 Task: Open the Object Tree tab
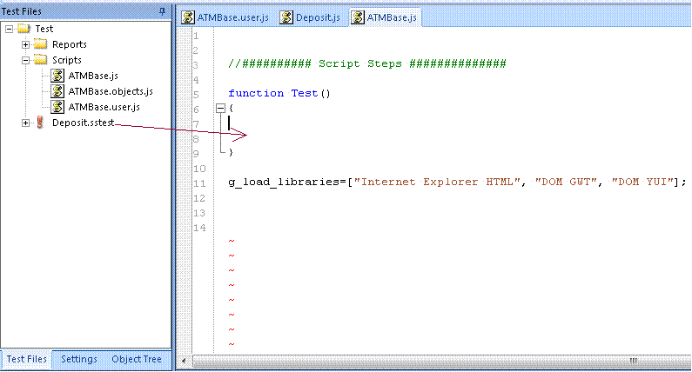[136, 359]
